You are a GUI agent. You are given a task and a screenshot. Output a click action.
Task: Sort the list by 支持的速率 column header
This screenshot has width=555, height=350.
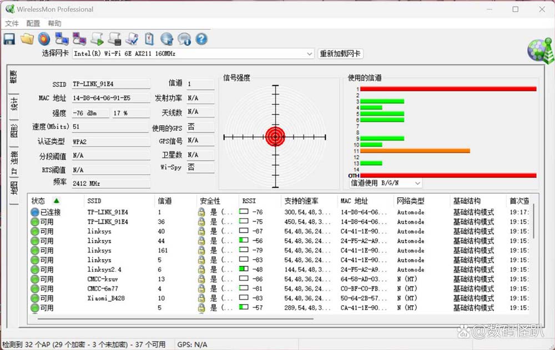tap(301, 201)
